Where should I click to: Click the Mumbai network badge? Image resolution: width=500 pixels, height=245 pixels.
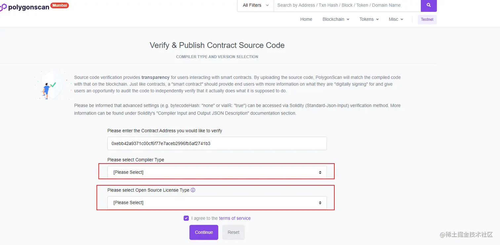pos(60,5)
